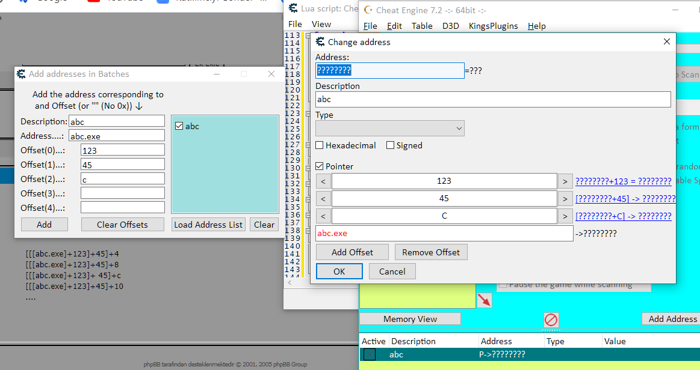Click the red no-entry clear list icon
This screenshot has width=700, height=370.
pos(551,320)
